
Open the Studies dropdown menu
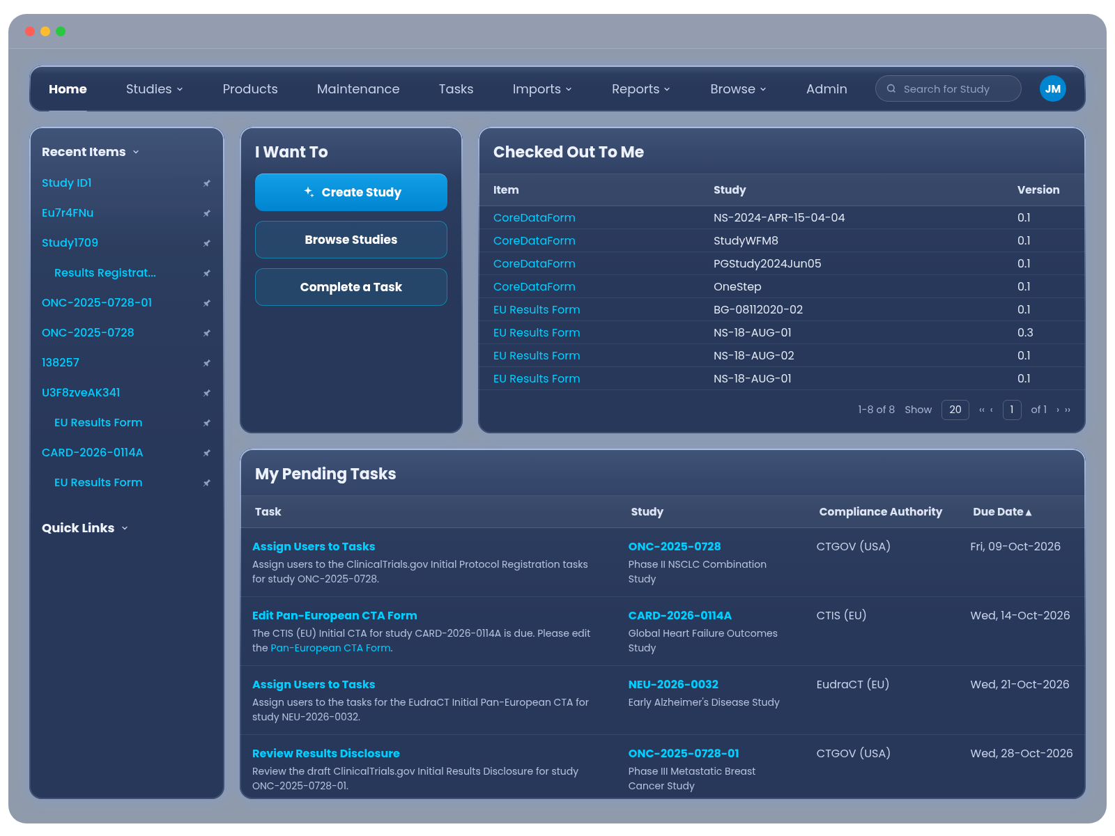point(155,89)
